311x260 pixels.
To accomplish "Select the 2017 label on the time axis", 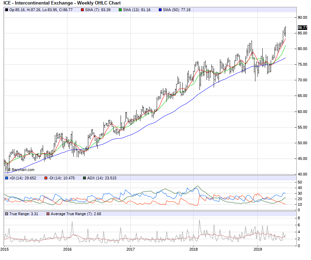I will click(x=131, y=249).
